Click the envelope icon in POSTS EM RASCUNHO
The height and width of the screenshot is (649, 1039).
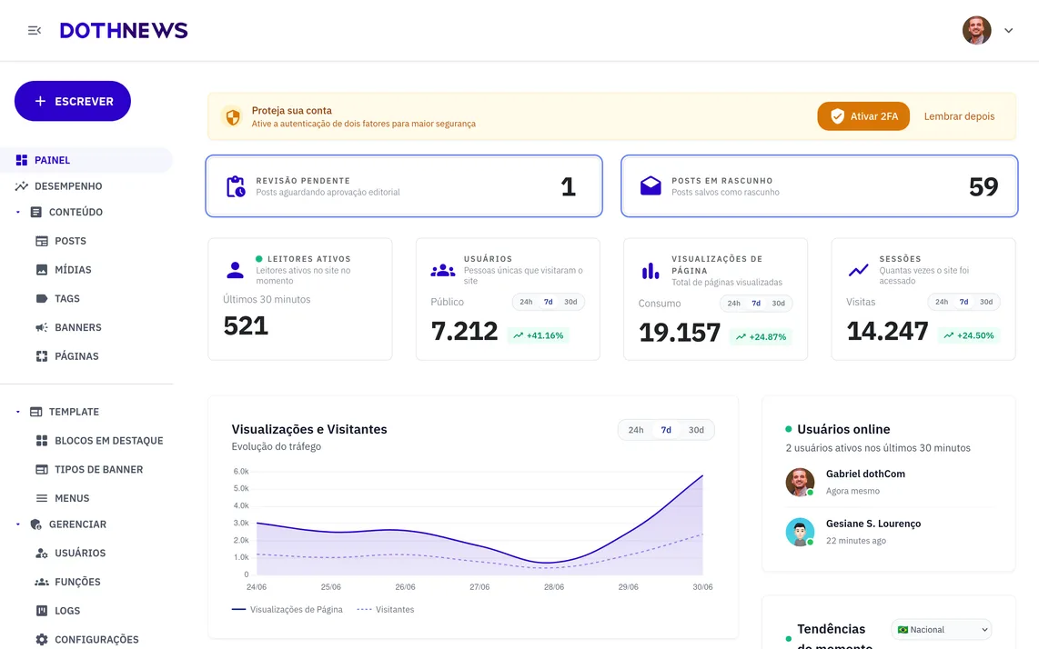[651, 186]
